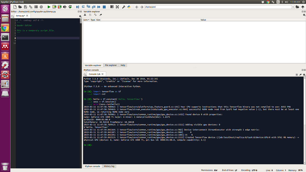The height and width of the screenshot is (172, 306).
Task: Re-run the last script
Action: 70,7
